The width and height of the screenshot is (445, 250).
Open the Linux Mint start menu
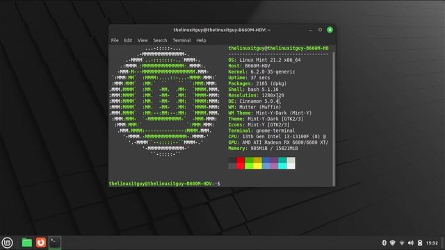coord(7,242)
